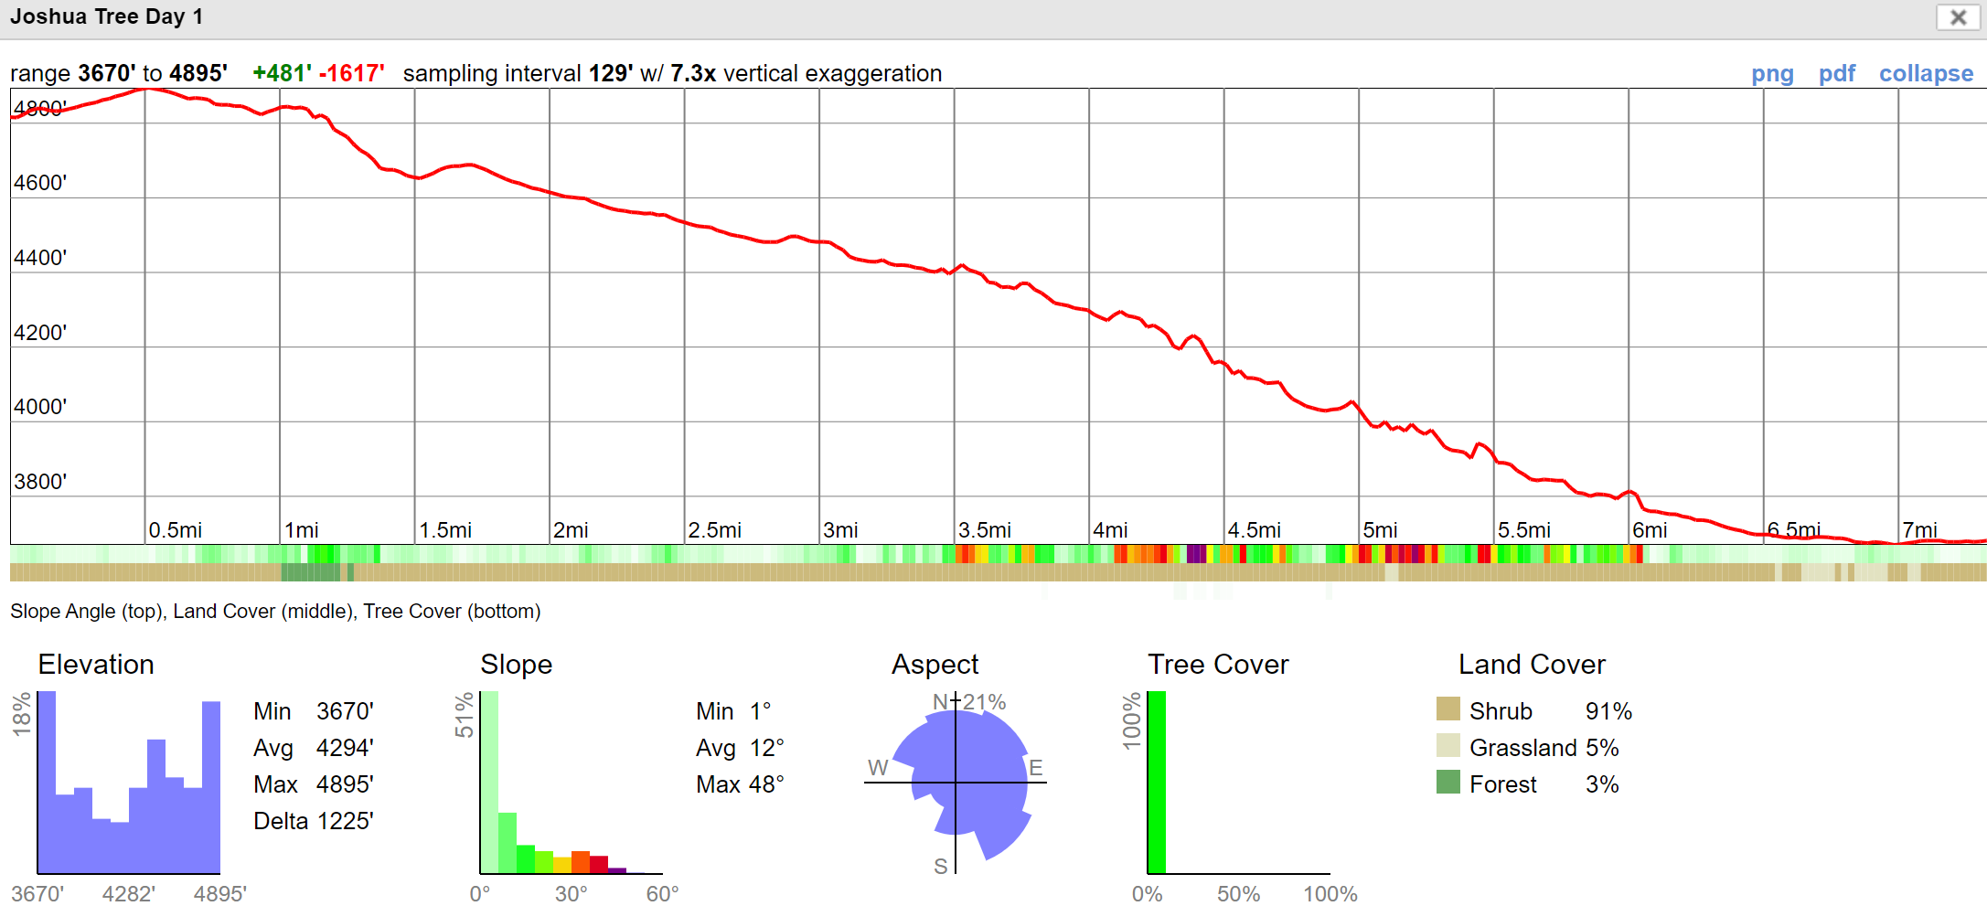The image size is (1987, 906).
Task: Click the sampling interval 129' text
Action: point(518,73)
